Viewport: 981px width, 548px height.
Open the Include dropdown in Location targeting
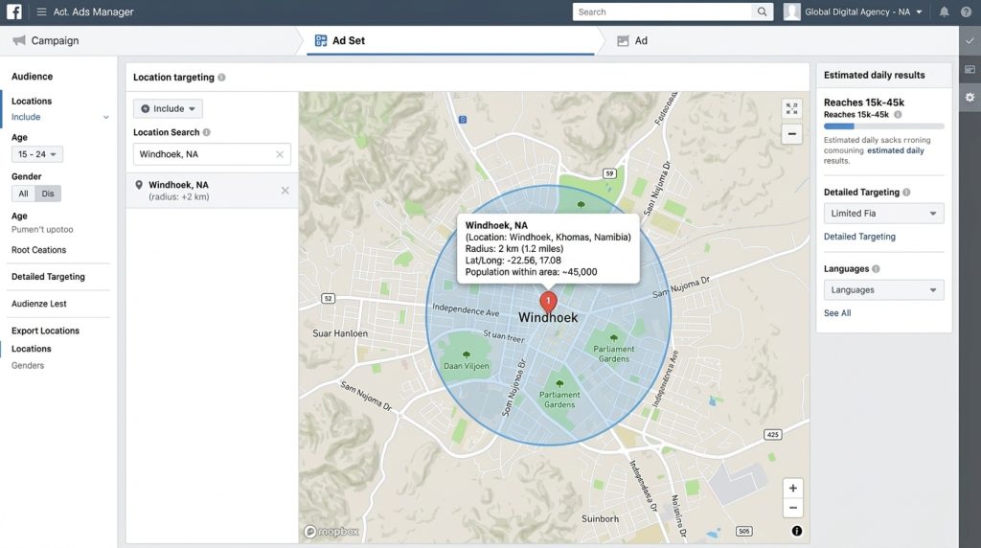168,108
